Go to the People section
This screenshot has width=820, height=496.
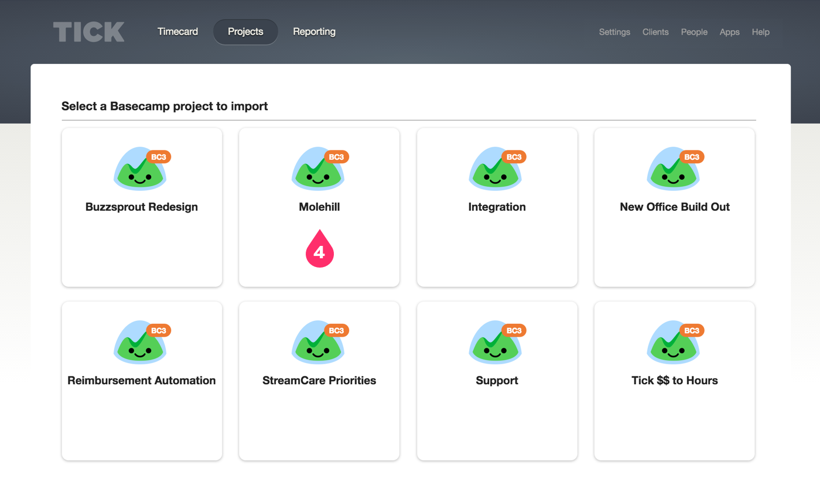(x=694, y=32)
